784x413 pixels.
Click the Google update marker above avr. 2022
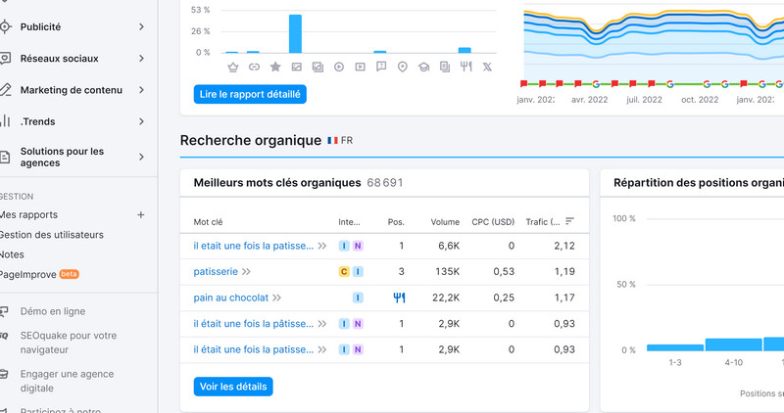[596, 84]
